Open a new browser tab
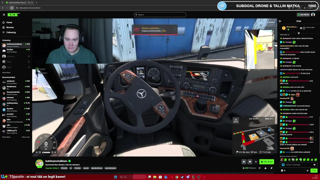Screen dimensions: 320x180 pyautogui.click(x=36, y=2)
